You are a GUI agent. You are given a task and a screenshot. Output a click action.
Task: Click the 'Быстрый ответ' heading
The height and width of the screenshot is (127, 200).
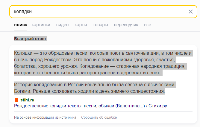click(x=30, y=39)
